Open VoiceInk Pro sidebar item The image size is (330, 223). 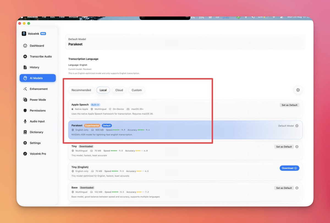click(x=37, y=154)
